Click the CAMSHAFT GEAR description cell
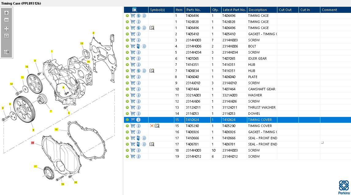 pyautogui.click(x=262, y=89)
